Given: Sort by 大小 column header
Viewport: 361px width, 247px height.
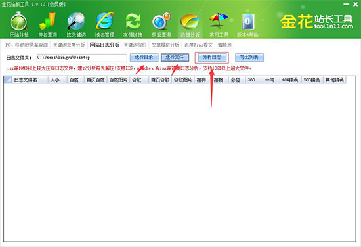Looking at the screenshot, I should 57,80.
